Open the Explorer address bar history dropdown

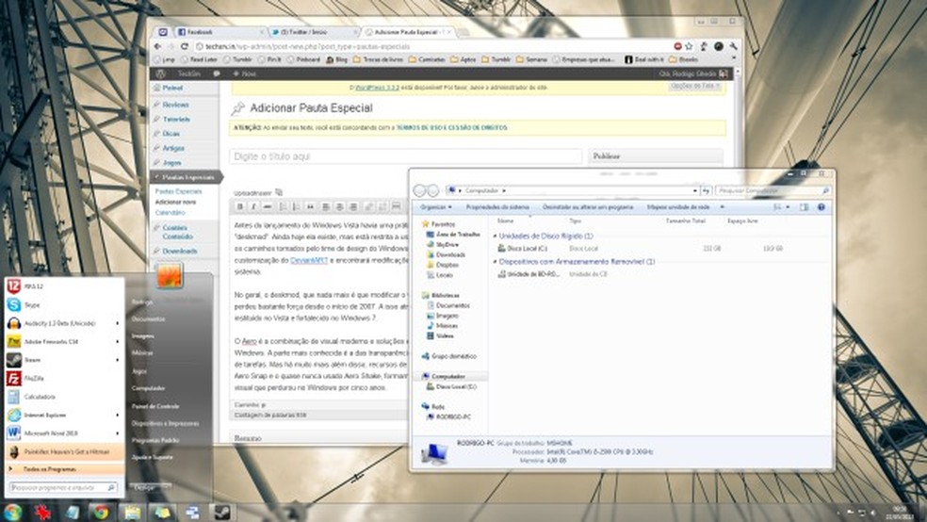(694, 190)
